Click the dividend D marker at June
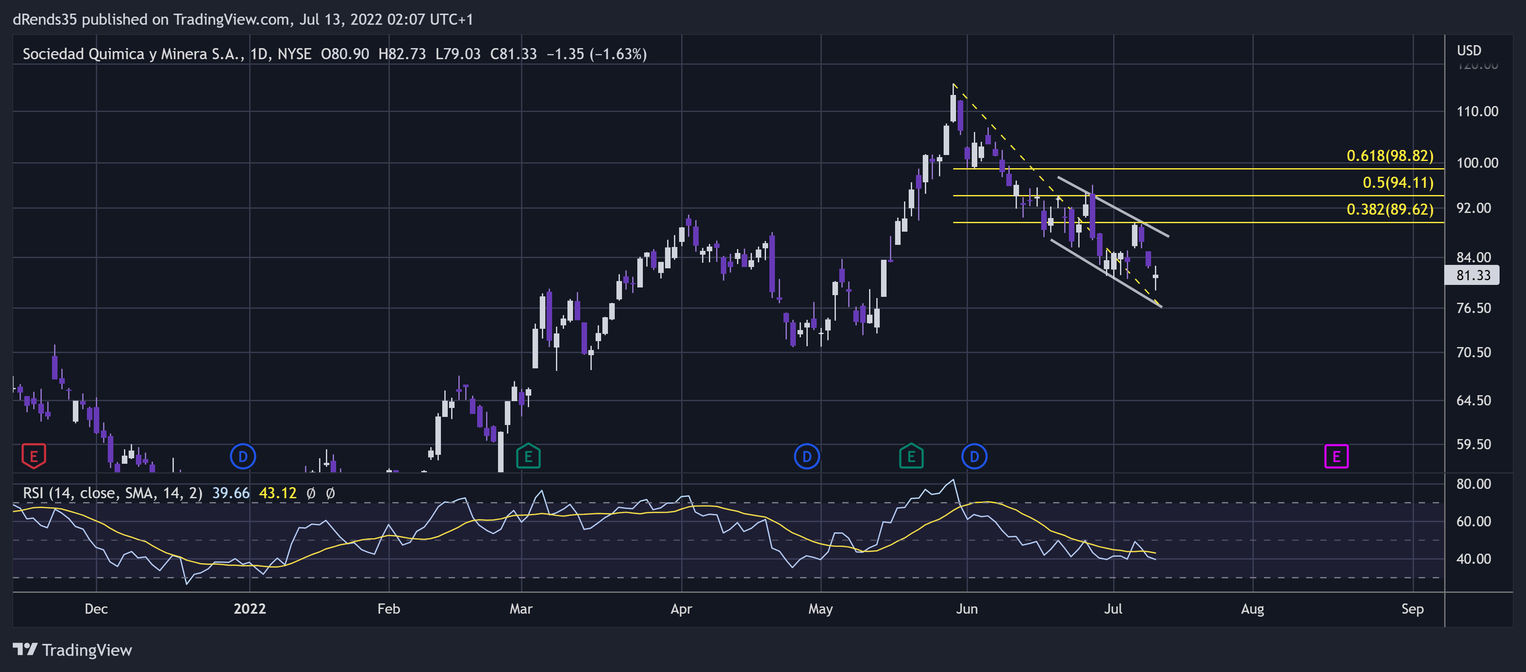1526x672 pixels. coord(974,457)
